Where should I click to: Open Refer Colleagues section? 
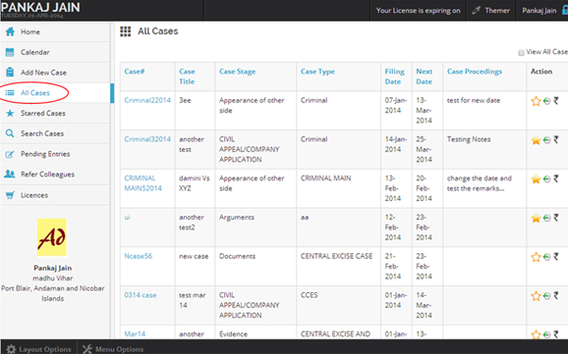[55, 175]
